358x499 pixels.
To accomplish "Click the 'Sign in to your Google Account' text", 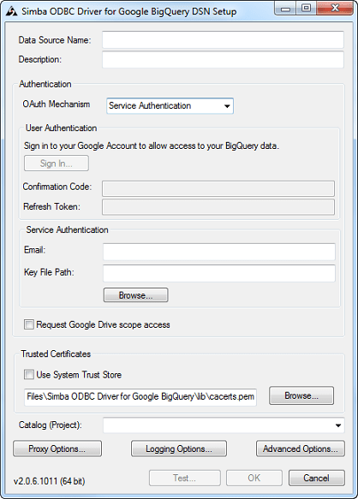I will (152, 146).
